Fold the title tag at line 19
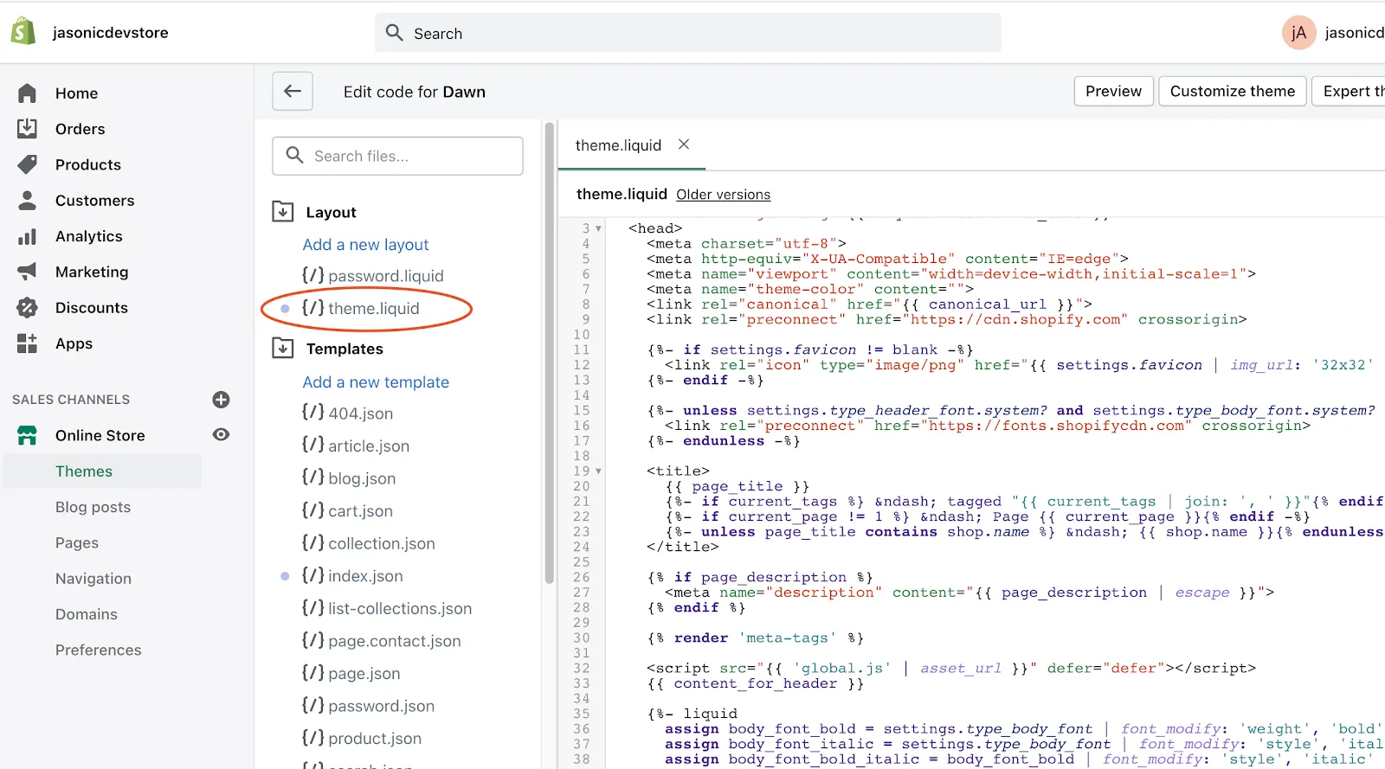1385x769 pixels. pos(598,471)
